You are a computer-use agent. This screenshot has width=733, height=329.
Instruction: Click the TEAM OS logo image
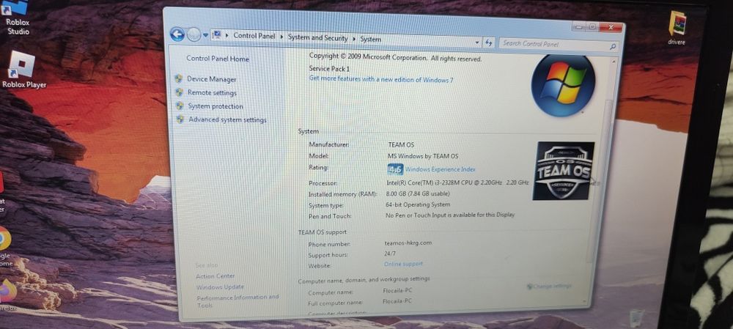click(x=563, y=171)
